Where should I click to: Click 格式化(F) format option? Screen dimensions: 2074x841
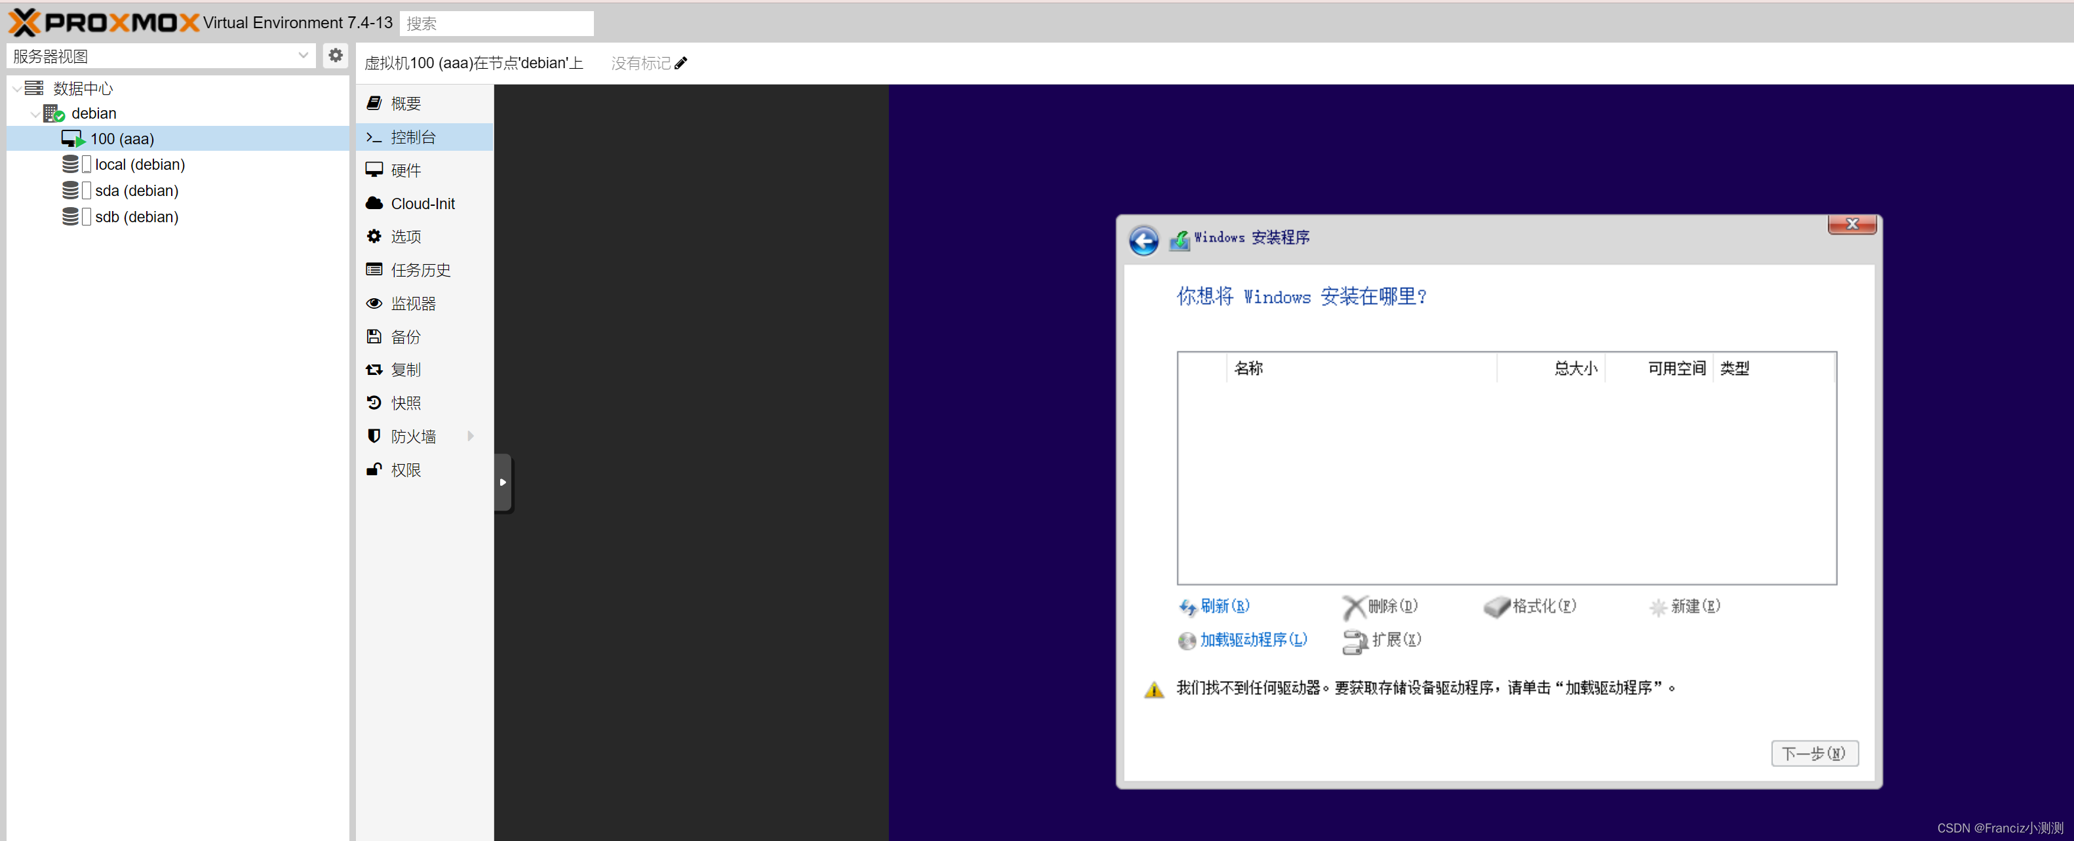coord(1530,606)
